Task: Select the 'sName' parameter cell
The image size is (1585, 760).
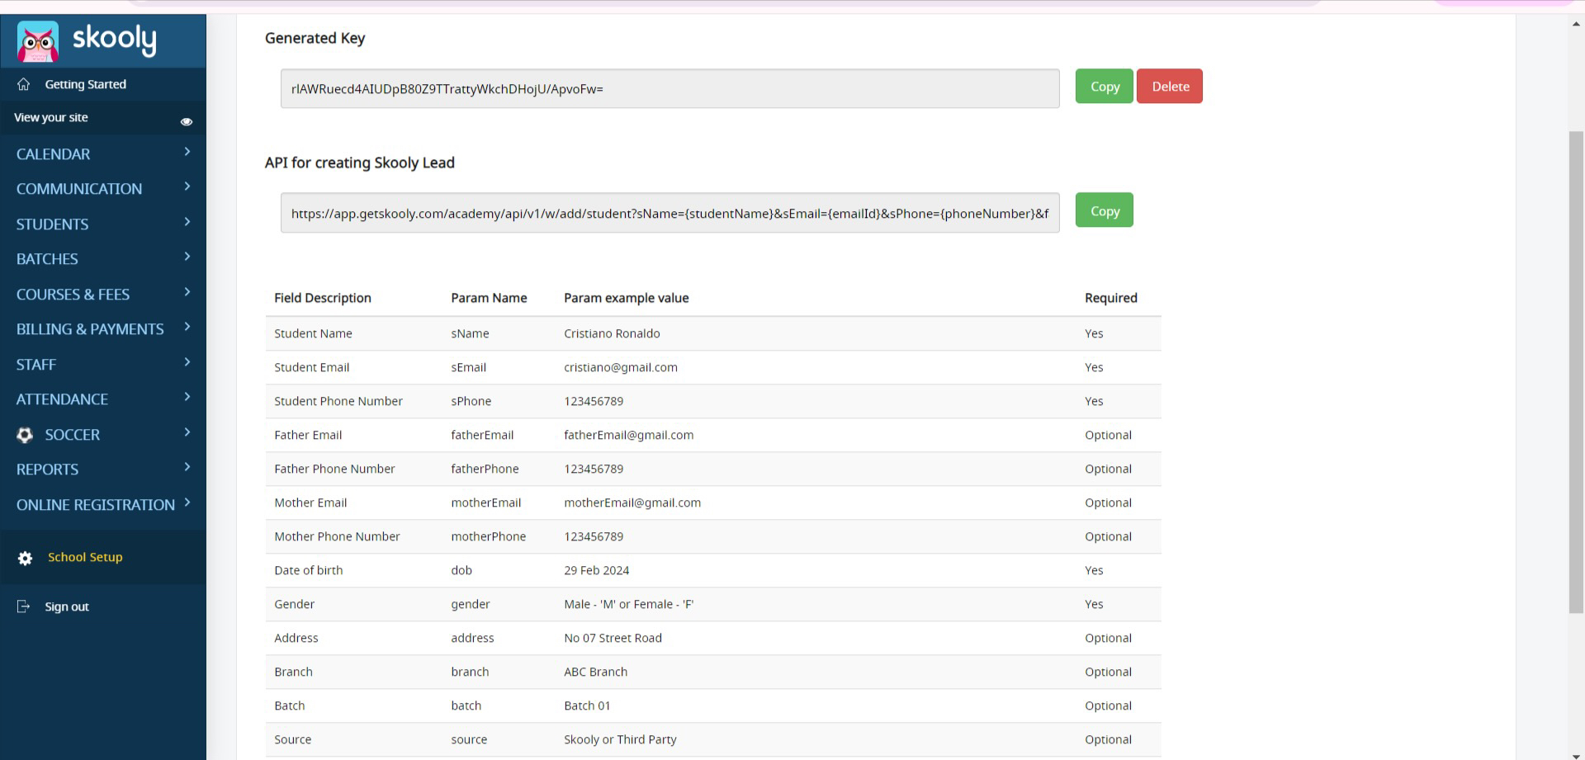Action: click(x=470, y=333)
